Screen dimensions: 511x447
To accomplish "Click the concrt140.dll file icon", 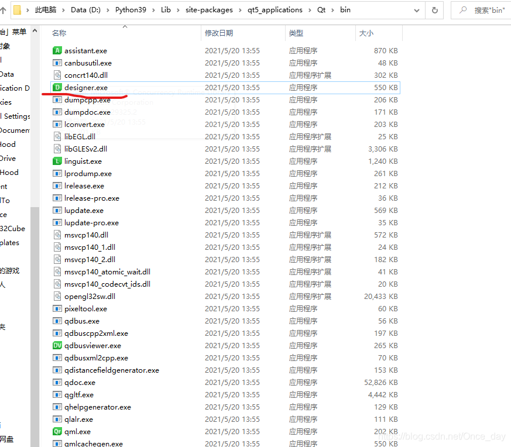I will pyautogui.click(x=57, y=75).
